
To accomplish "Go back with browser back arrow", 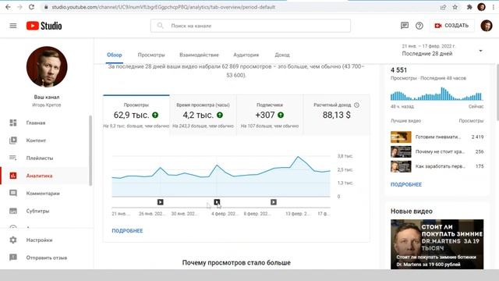I will [8, 7].
